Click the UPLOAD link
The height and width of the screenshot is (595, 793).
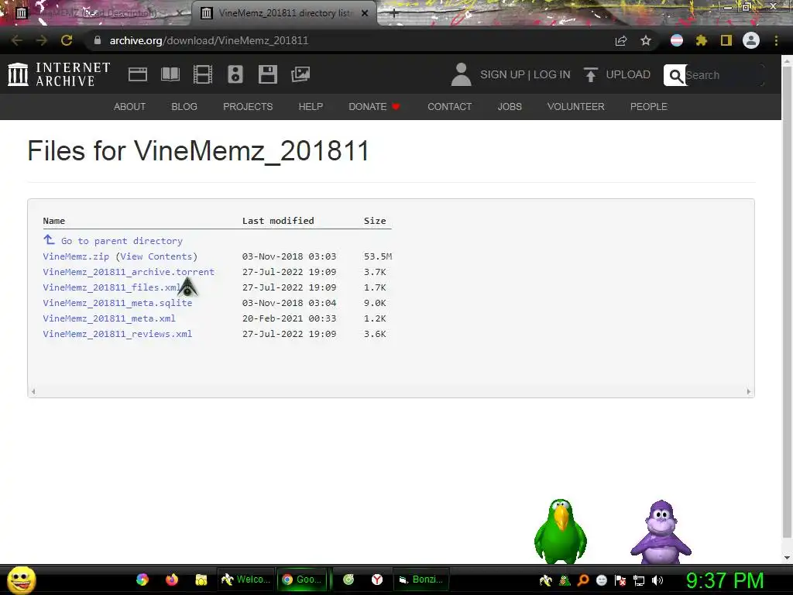coord(627,74)
